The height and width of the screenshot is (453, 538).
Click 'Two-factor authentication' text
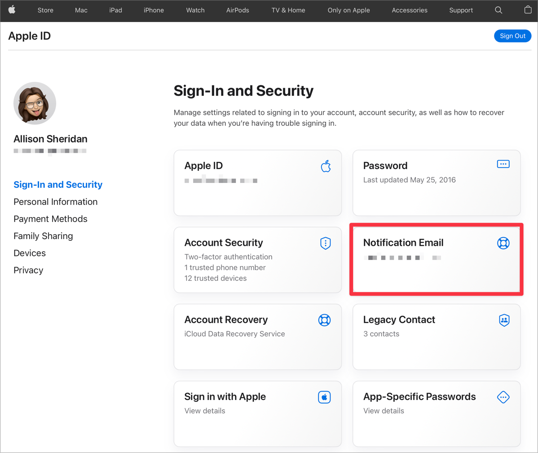229,257
